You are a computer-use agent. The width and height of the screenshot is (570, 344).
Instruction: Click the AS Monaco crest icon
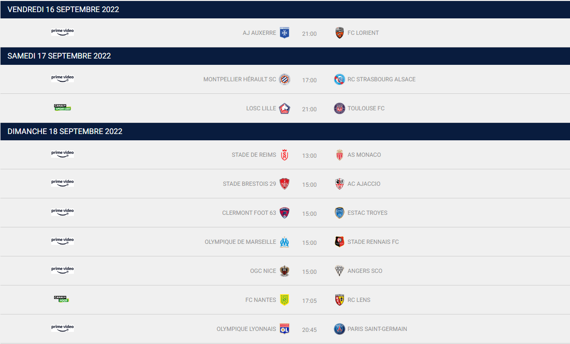click(x=340, y=155)
